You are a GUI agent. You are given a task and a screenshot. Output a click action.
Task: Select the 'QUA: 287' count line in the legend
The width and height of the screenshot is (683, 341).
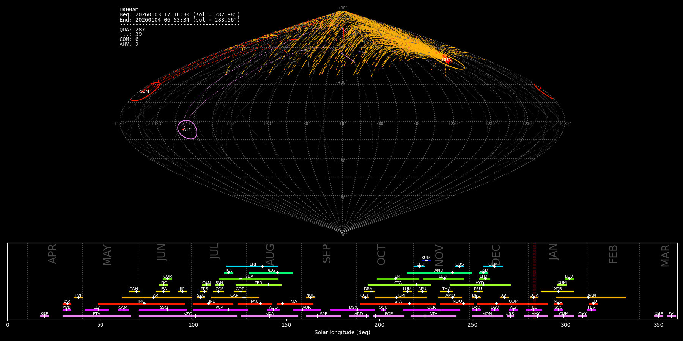coord(132,30)
